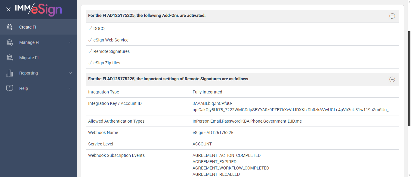This screenshot has width=411, height=177.
Task: Click the eSign Zip files checkmark
Action: 90,63
